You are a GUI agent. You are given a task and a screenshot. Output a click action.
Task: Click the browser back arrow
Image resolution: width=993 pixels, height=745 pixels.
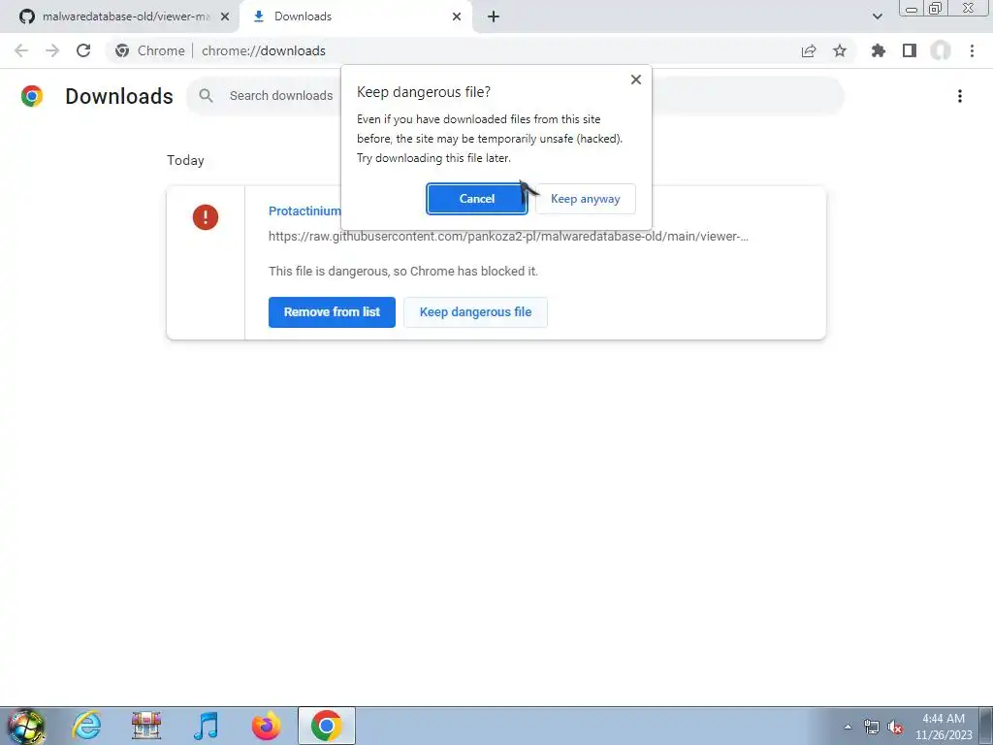click(21, 50)
